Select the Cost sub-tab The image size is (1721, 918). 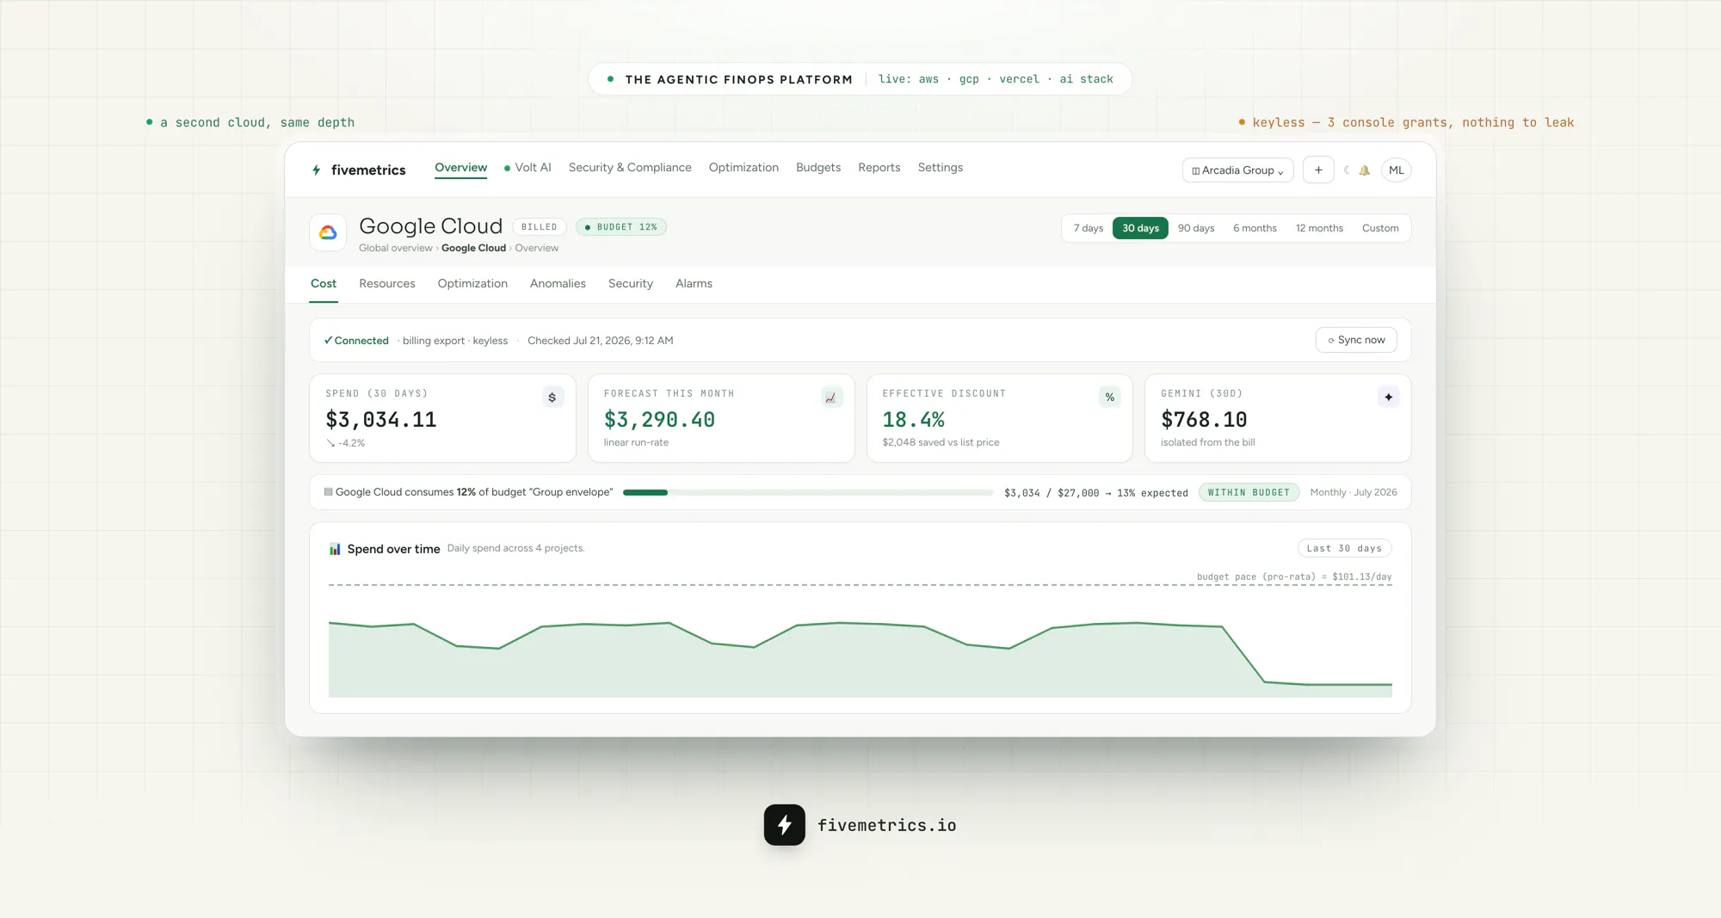pos(324,284)
